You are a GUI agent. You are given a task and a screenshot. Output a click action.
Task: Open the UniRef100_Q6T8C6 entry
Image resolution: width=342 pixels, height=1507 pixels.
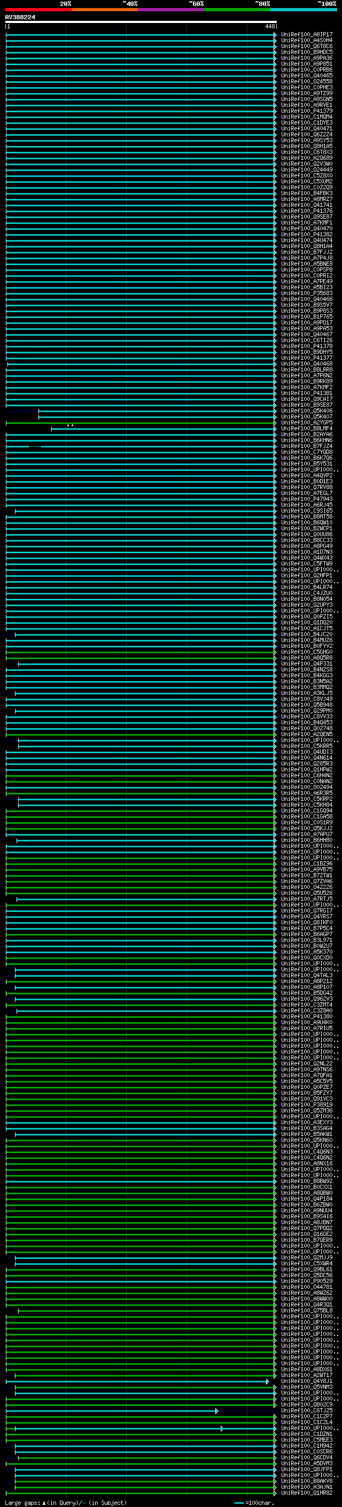pos(306,46)
